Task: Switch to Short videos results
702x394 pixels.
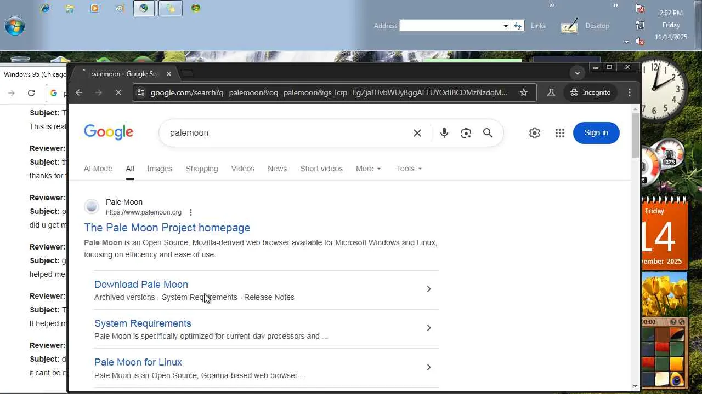Action: (321, 169)
